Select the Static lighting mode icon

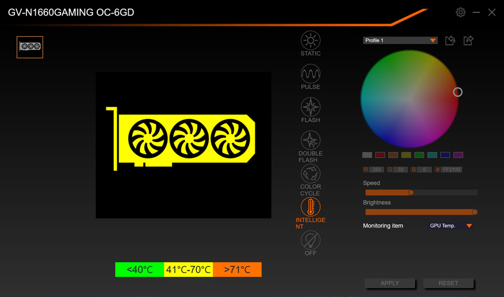tap(310, 40)
